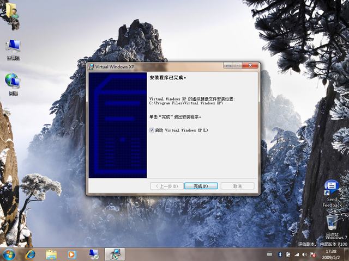
Task: Select the Send Feedback desktop shortcut
Action: [x=332, y=194]
